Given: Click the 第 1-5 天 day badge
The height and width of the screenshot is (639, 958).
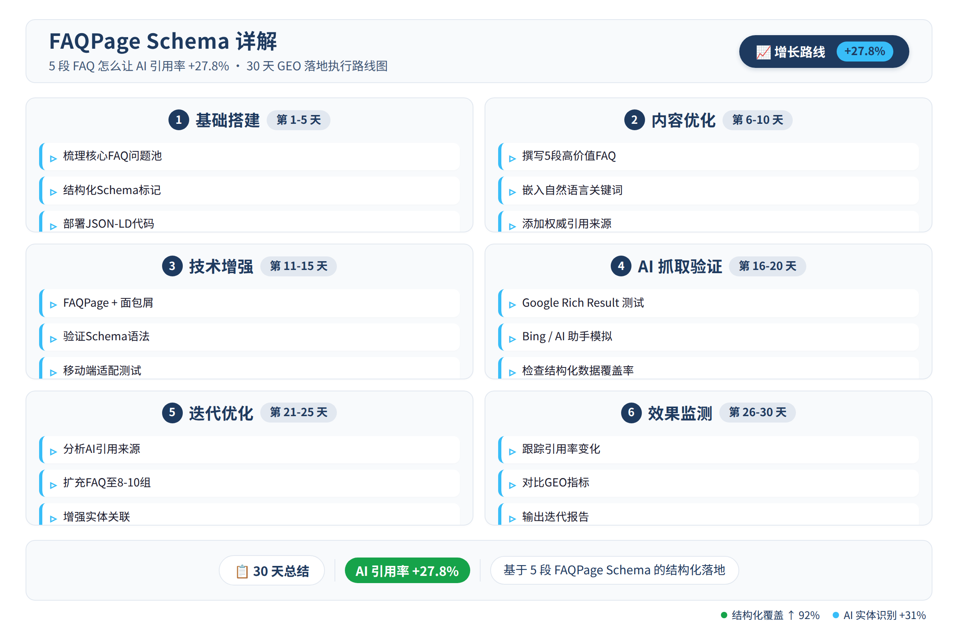Looking at the screenshot, I should click(x=299, y=120).
